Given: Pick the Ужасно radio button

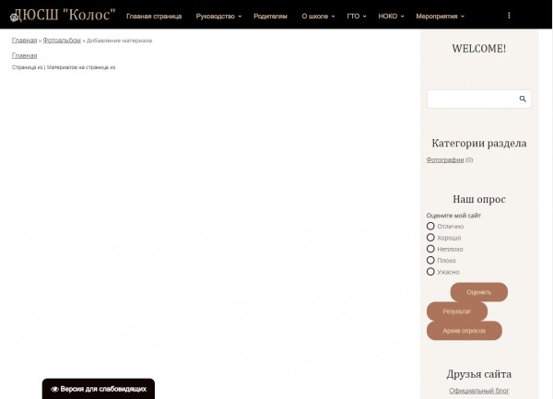Looking at the screenshot, I should coord(430,272).
